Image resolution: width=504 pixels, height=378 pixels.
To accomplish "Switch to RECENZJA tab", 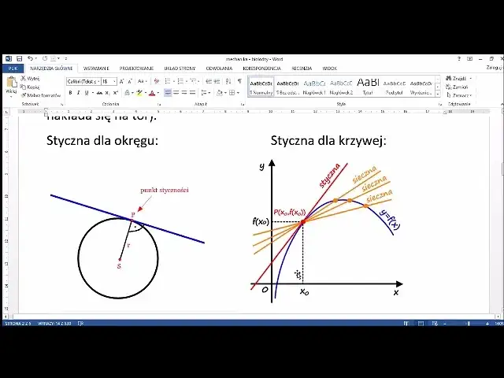I will pyautogui.click(x=302, y=69).
